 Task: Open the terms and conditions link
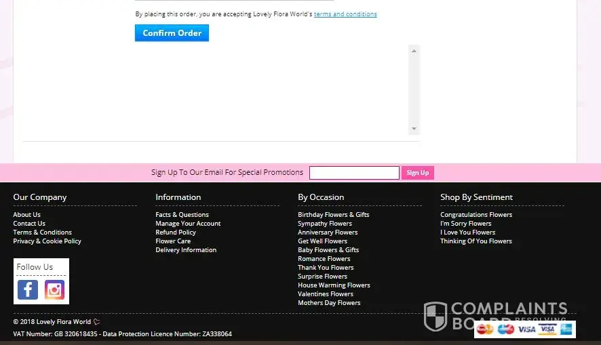[x=345, y=14]
